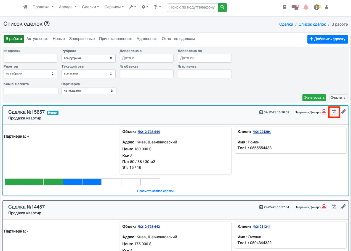This screenshot has height=251, width=351.
Task: Click fourth blue stage progress segment
Action: (73, 182)
